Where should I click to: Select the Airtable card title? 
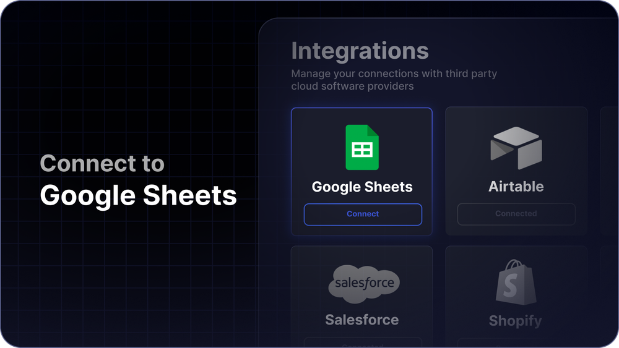516,187
